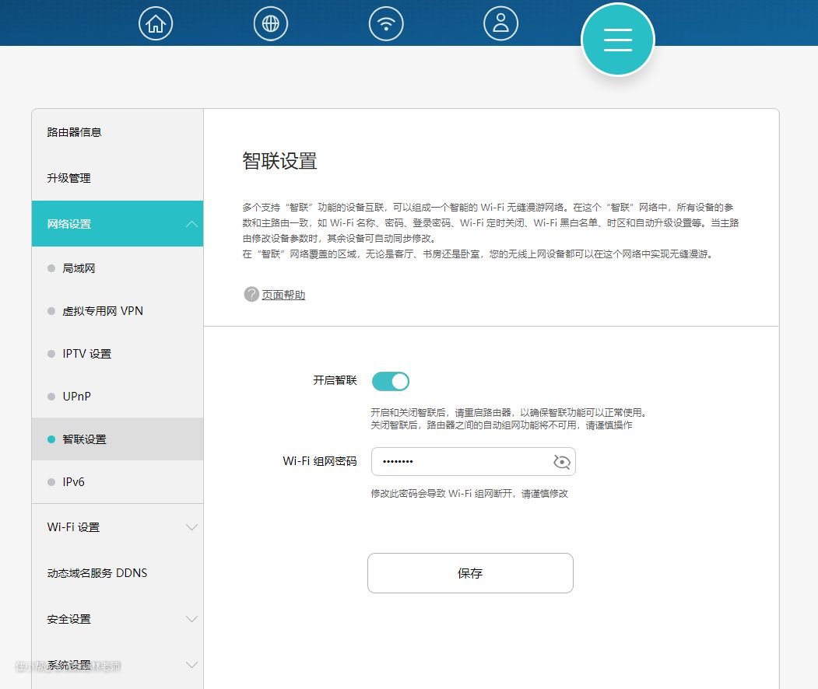Open 路由器信息 in the sidebar
Screen dimensions: 818x689
coord(75,132)
